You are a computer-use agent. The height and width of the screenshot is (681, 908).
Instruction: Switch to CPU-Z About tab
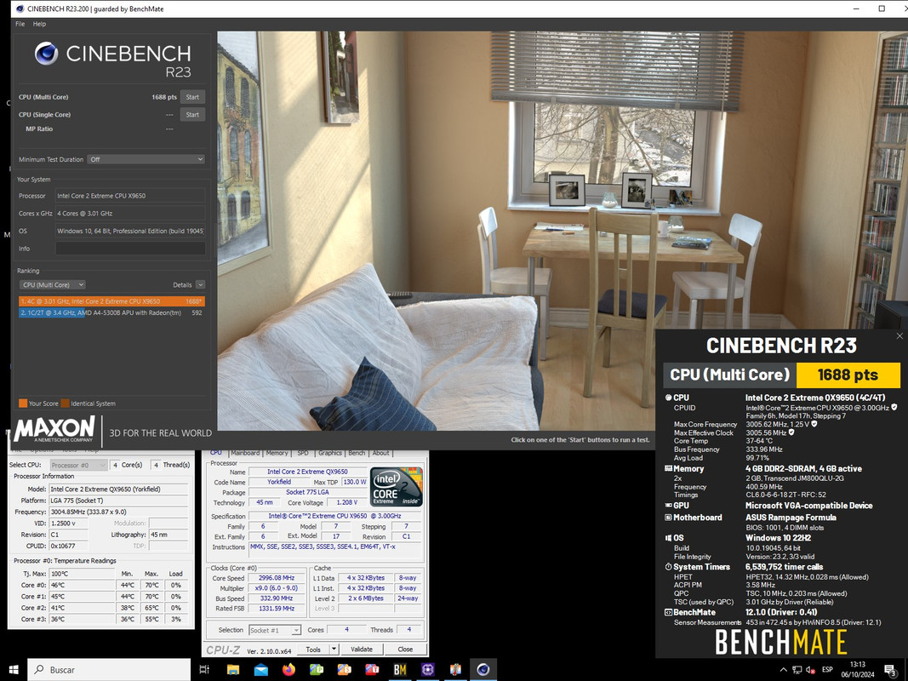pos(380,453)
